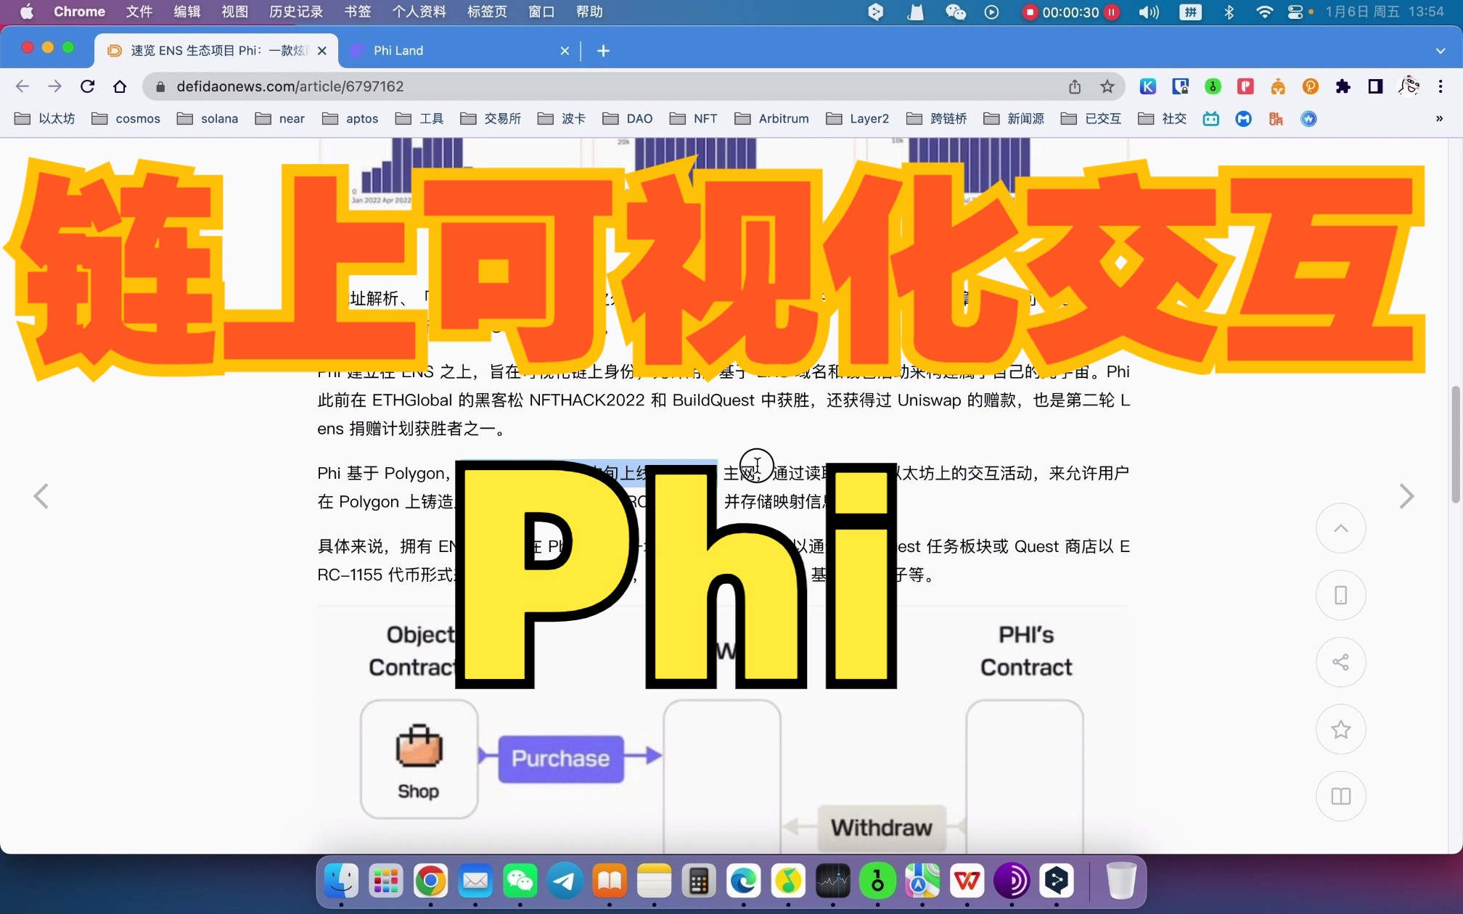Click the mobile view round button
1463x914 pixels.
point(1340,595)
